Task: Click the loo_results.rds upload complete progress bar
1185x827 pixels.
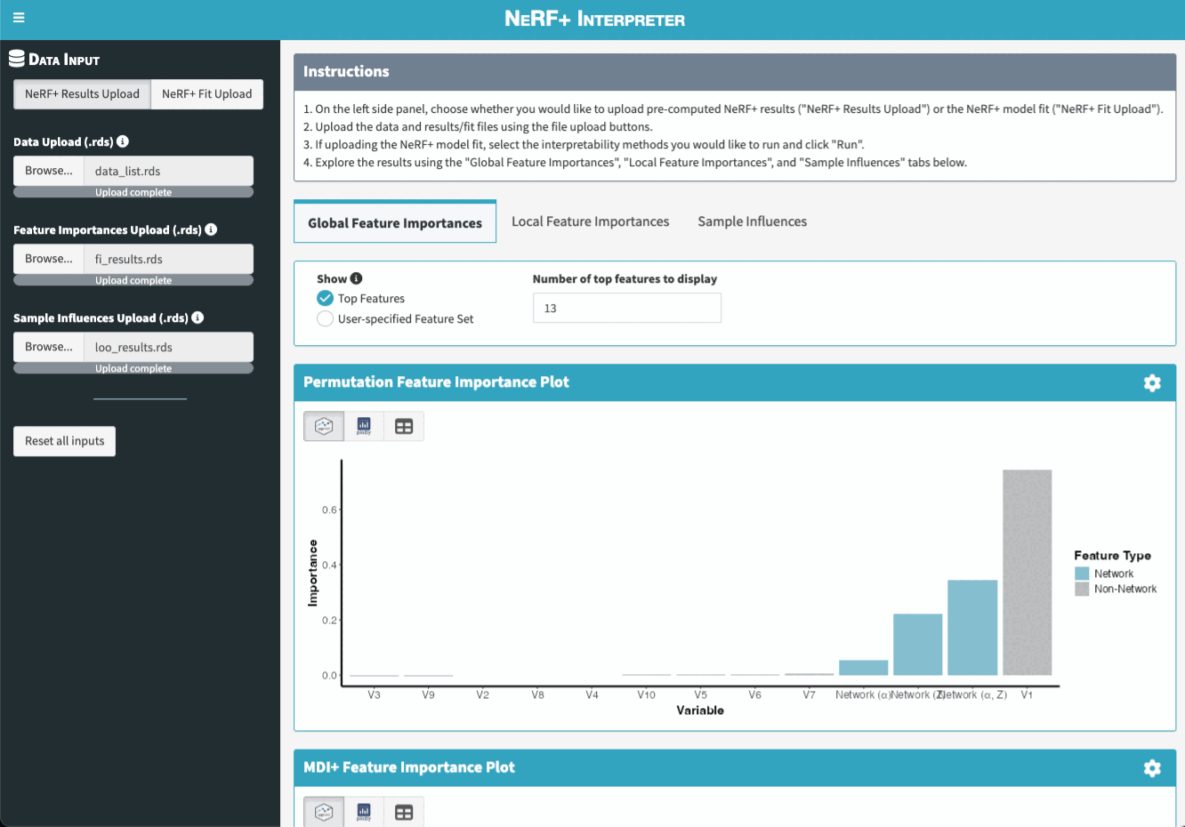Action: coord(133,367)
